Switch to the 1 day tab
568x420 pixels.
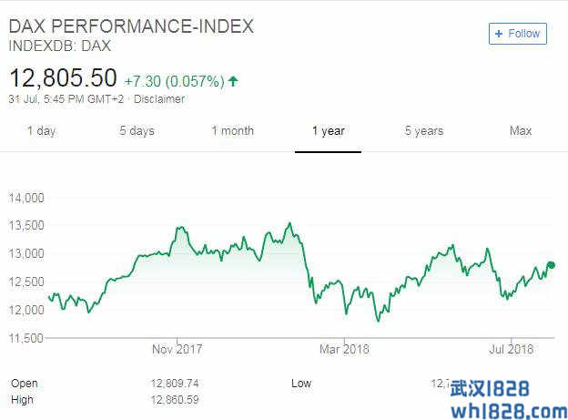[41, 131]
